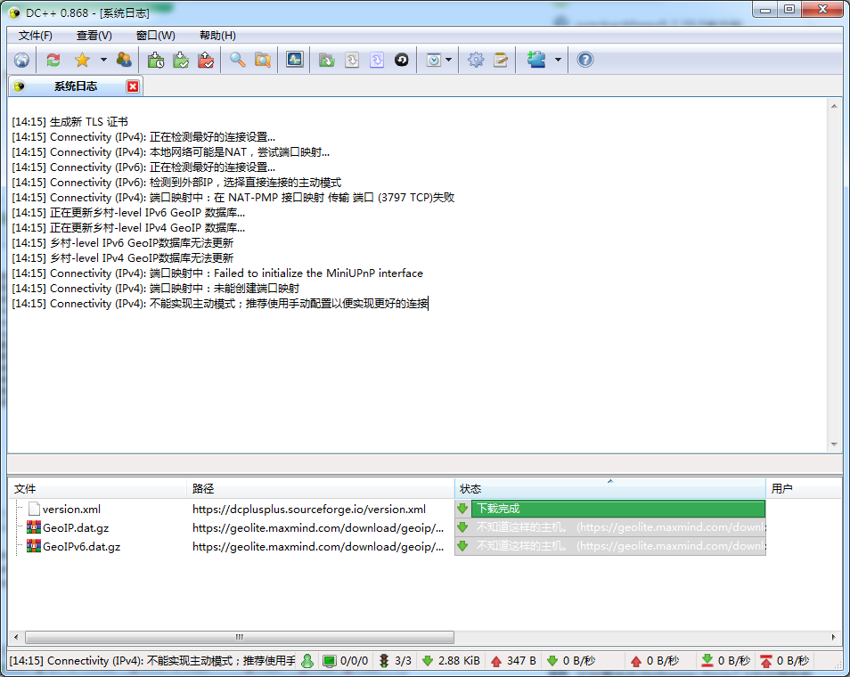Click the 生成新 TLS 证书 log line
This screenshot has height=677, width=850.
coord(69,122)
